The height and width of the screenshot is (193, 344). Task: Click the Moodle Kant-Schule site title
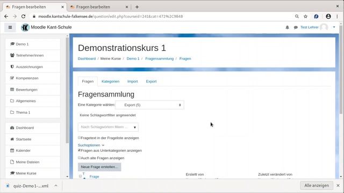(51, 27)
